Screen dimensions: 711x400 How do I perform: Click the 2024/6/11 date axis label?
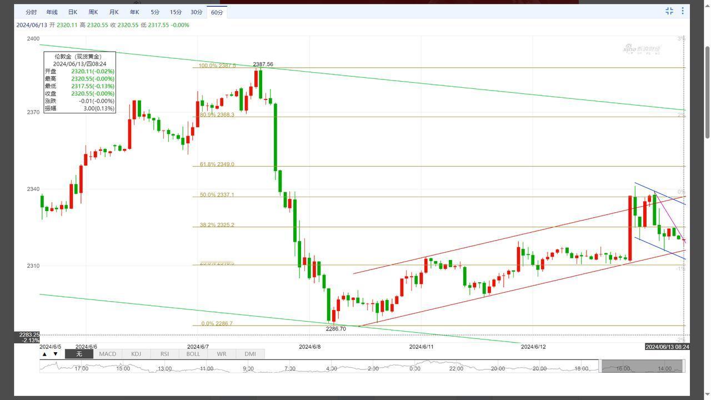pyautogui.click(x=421, y=347)
